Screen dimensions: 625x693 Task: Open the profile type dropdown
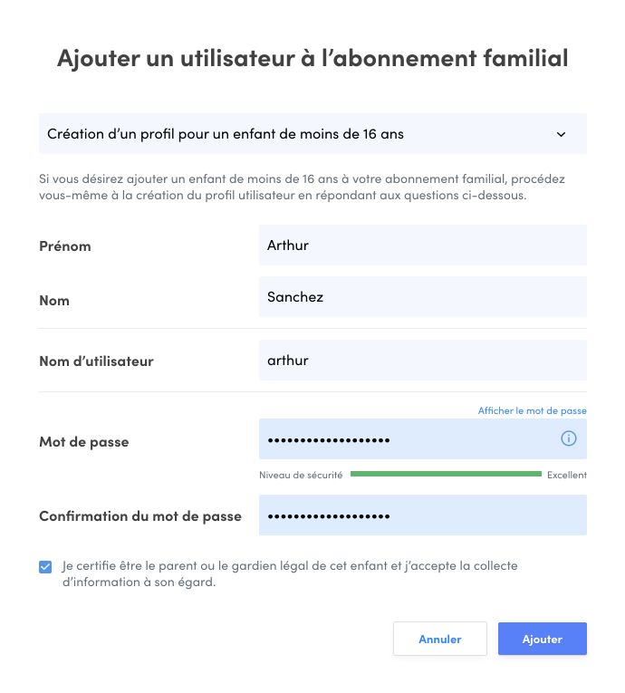pyautogui.click(x=312, y=134)
